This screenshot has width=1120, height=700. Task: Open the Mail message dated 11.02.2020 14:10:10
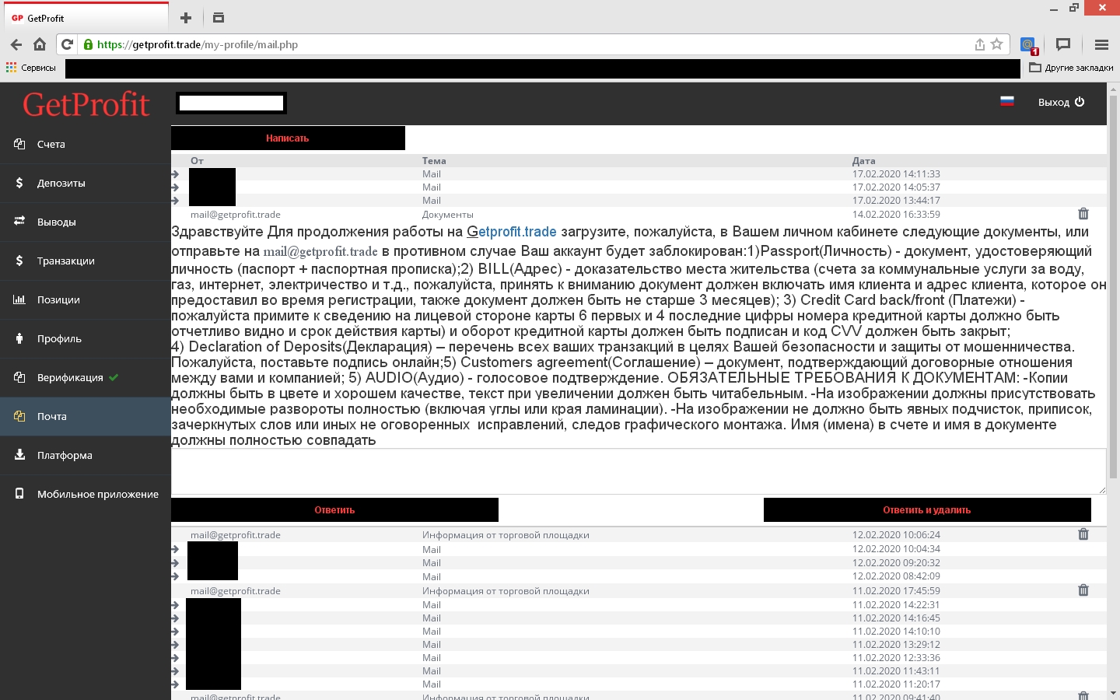point(639,632)
